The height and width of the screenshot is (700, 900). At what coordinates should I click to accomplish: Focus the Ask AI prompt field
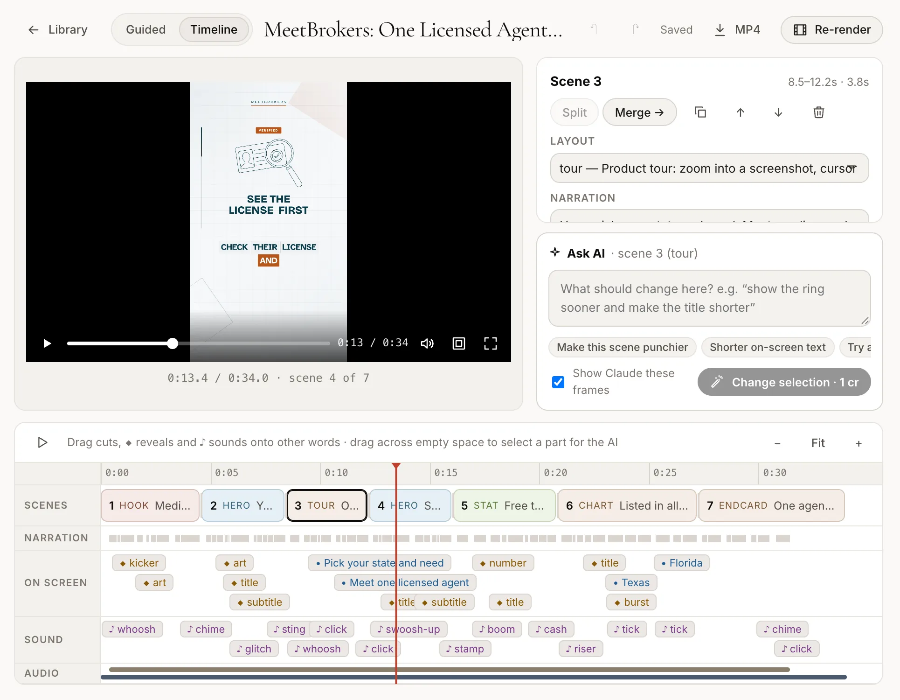coord(709,298)
